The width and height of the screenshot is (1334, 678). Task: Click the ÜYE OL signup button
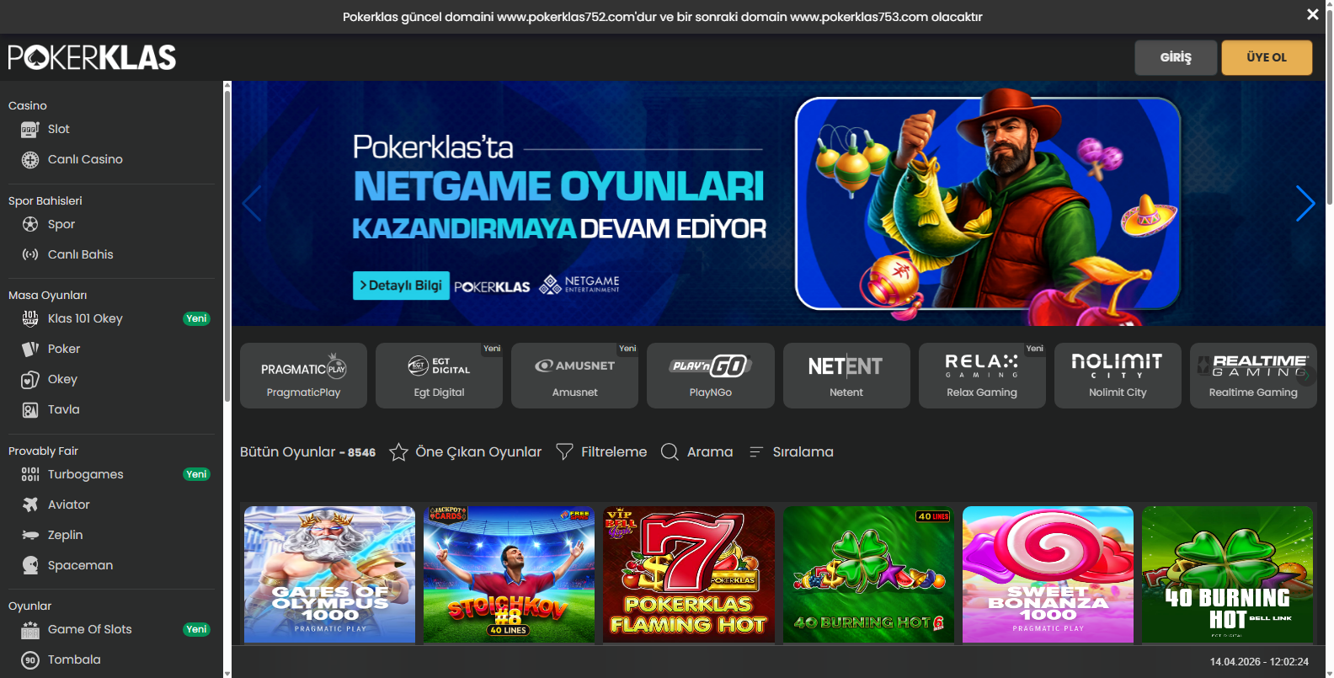[x=1267, y=57]
